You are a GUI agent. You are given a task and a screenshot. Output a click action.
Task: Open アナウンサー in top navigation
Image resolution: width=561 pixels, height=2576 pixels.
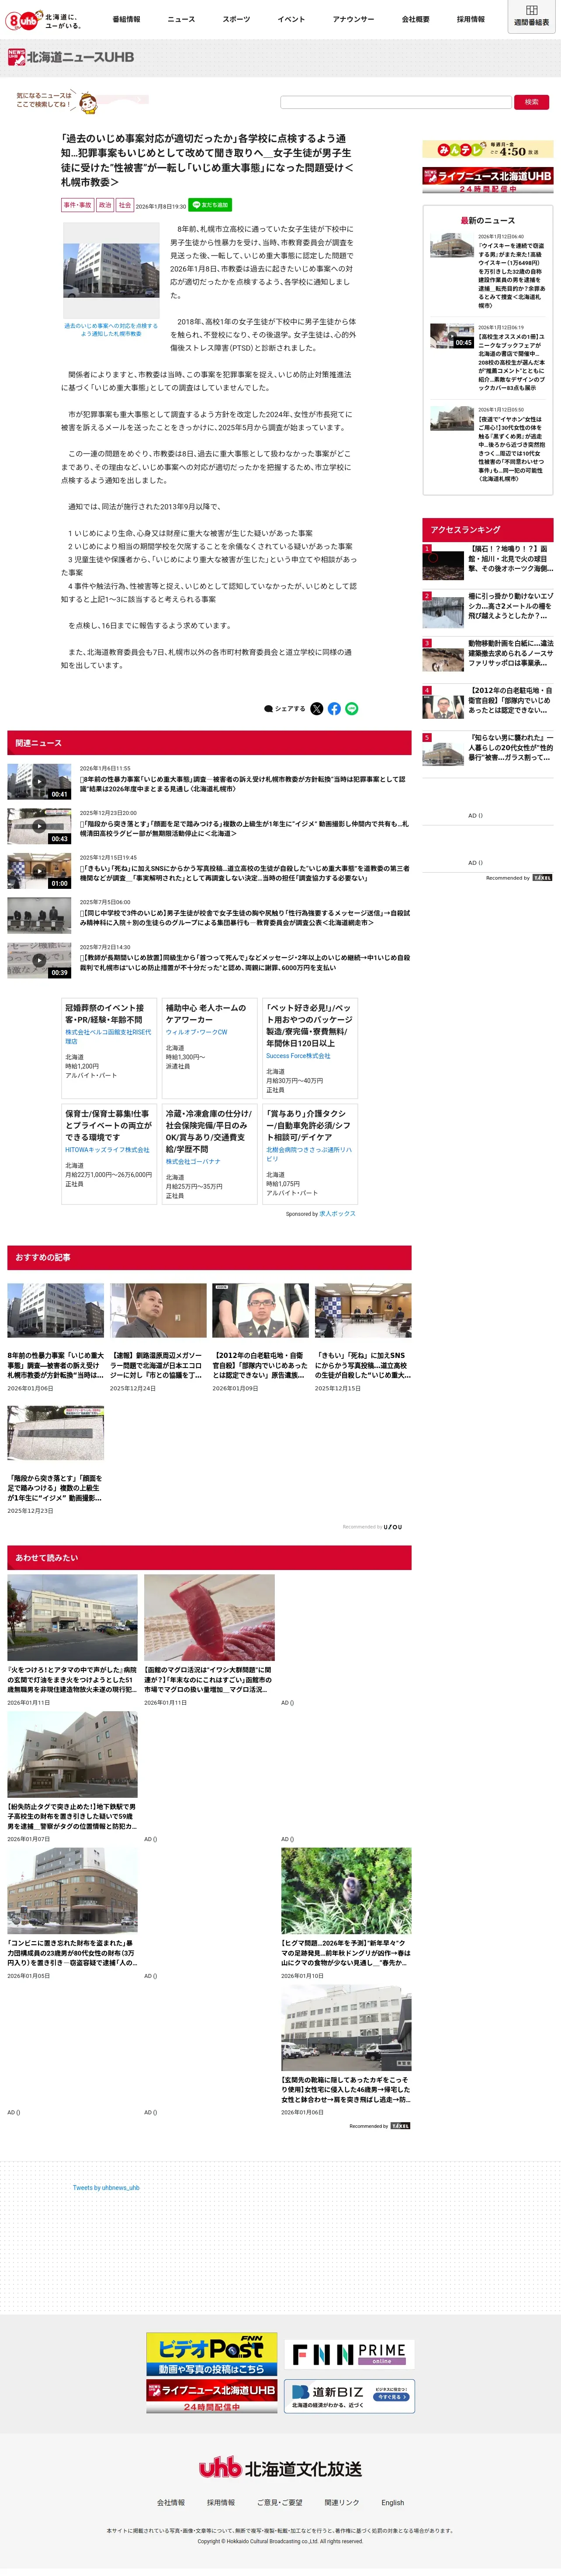coord(353,19)
